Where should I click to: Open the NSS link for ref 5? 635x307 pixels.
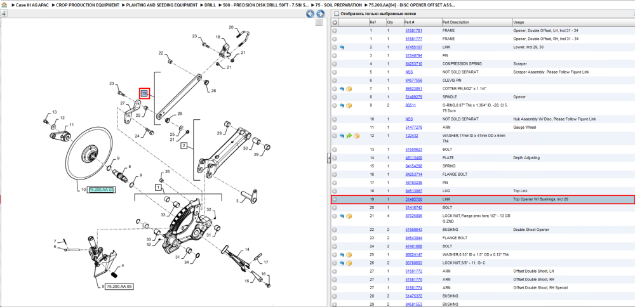pyautogui.click(x=409, y=72)
